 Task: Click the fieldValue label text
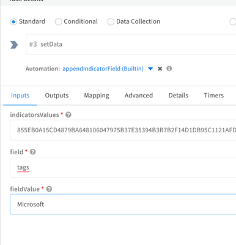click(x=25, y=189)
